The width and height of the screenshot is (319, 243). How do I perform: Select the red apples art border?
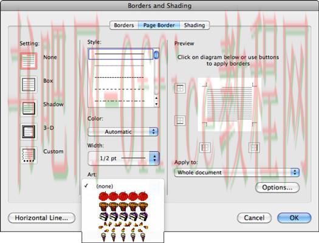click(123, 196)
